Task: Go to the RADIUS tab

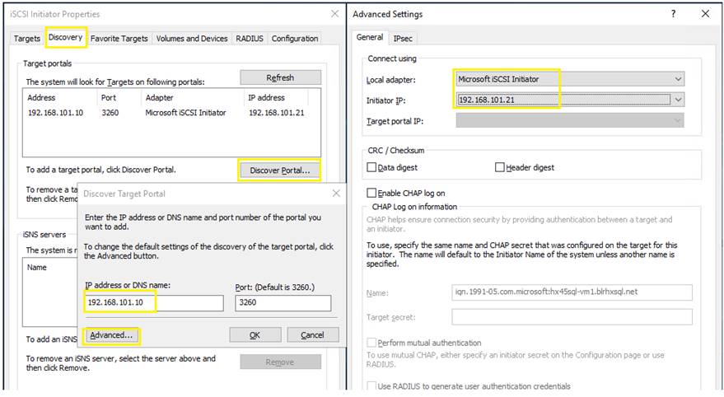Action: 250,39
